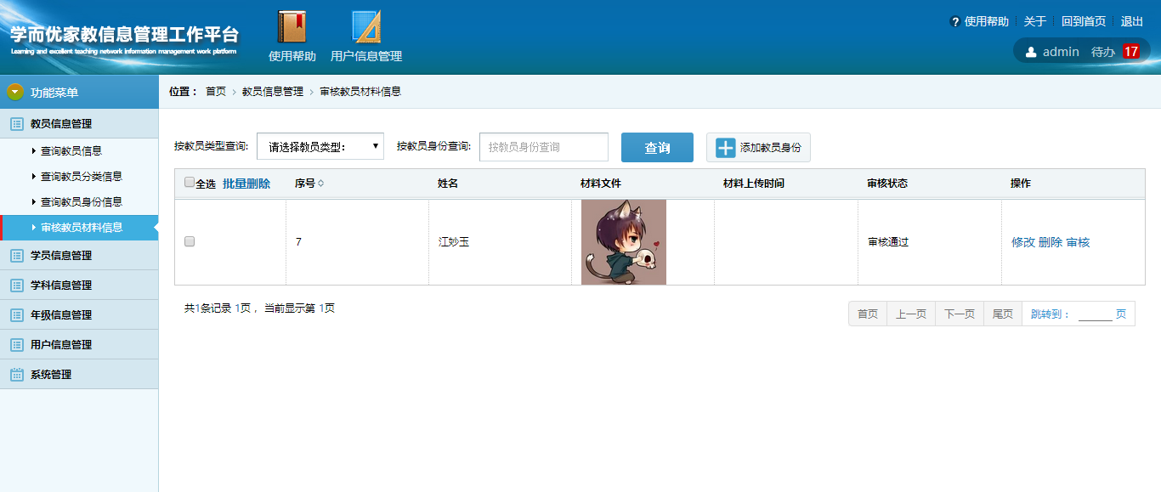Open the 请选择教员类型 dropdown
The width and height of the screenshot is (1161, 492).
point(320,147)
